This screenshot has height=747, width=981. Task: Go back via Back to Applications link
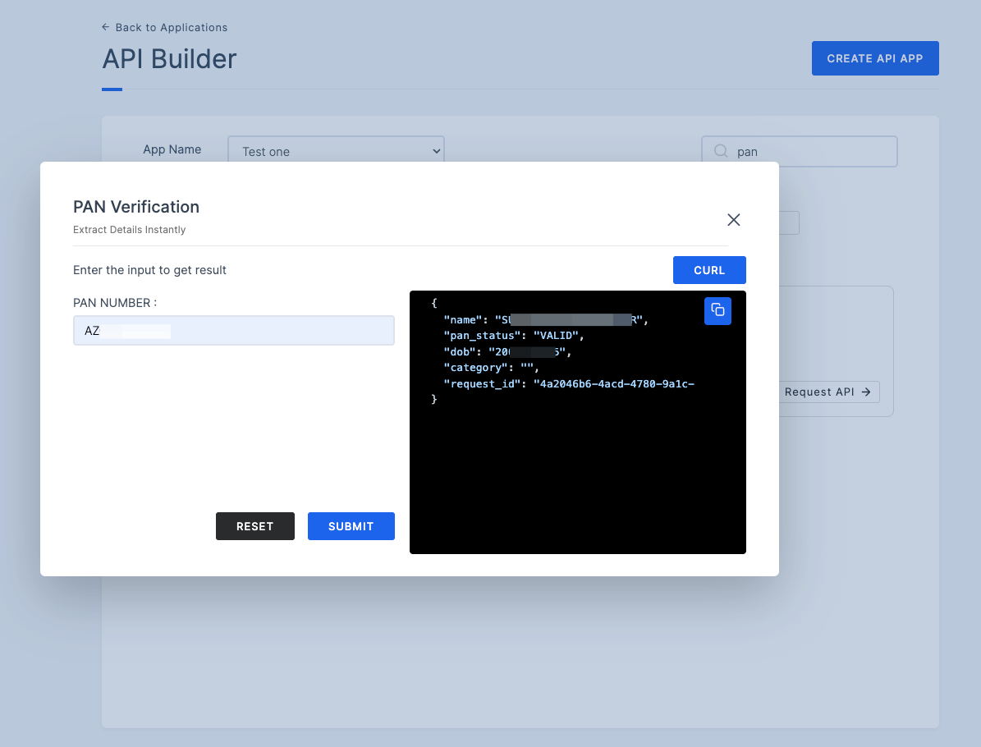coord(171,27)
